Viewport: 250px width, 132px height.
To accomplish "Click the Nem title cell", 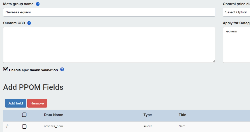I will tap(182, 126).
